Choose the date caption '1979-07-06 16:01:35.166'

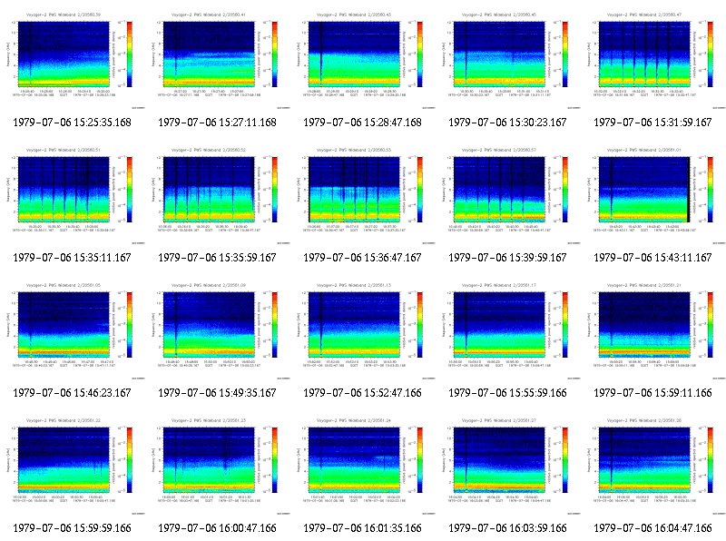coord(362,528)
